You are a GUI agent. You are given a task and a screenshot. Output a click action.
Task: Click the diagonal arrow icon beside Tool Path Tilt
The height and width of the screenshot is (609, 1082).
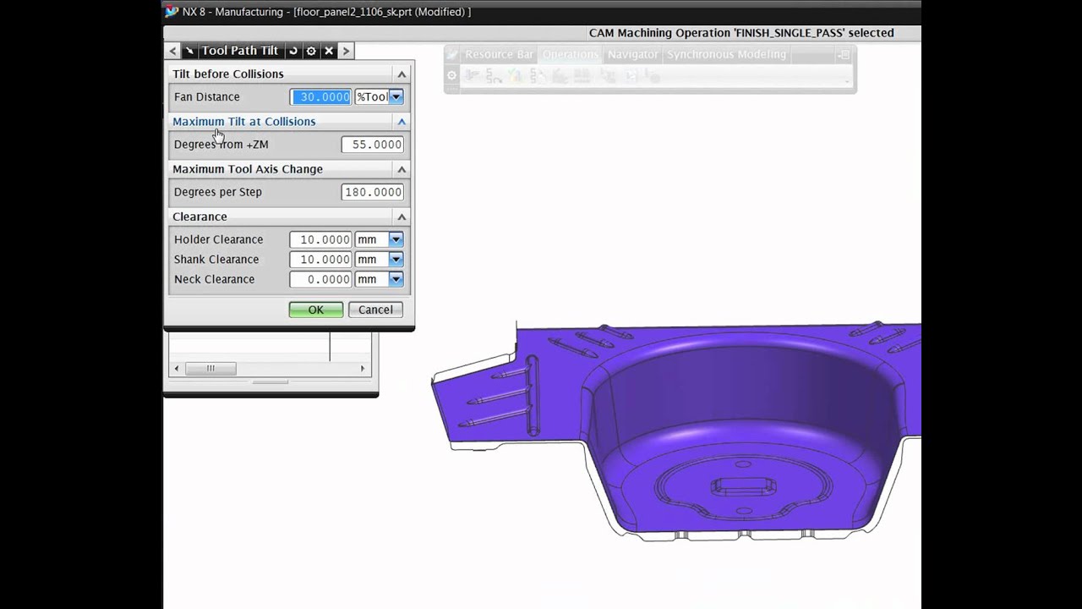[189, 51]
